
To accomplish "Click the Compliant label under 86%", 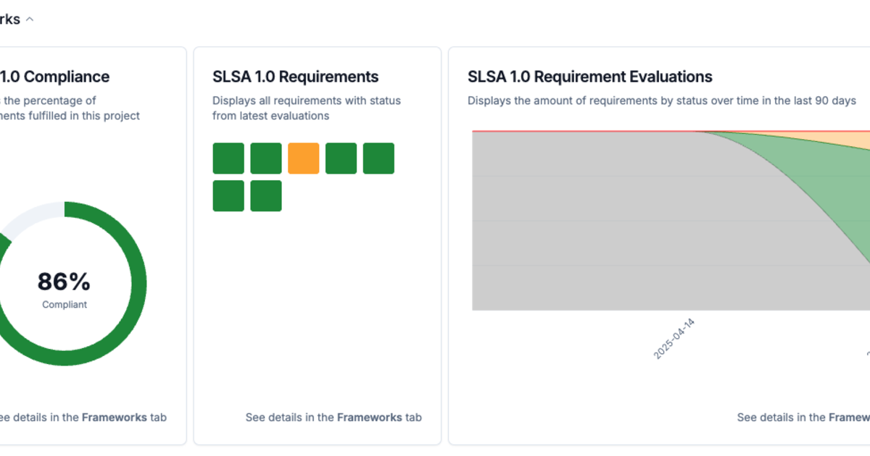I will 65,305.
